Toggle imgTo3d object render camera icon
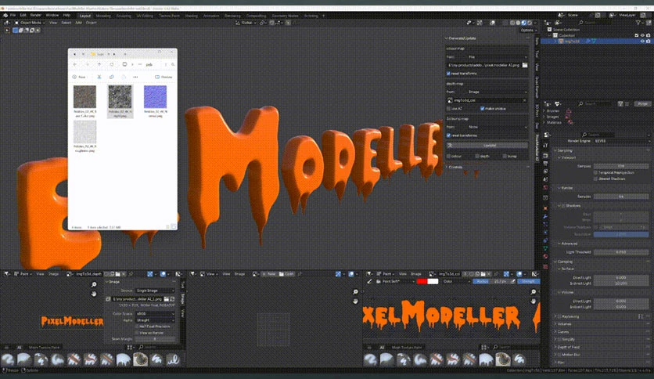 [649, 41]
